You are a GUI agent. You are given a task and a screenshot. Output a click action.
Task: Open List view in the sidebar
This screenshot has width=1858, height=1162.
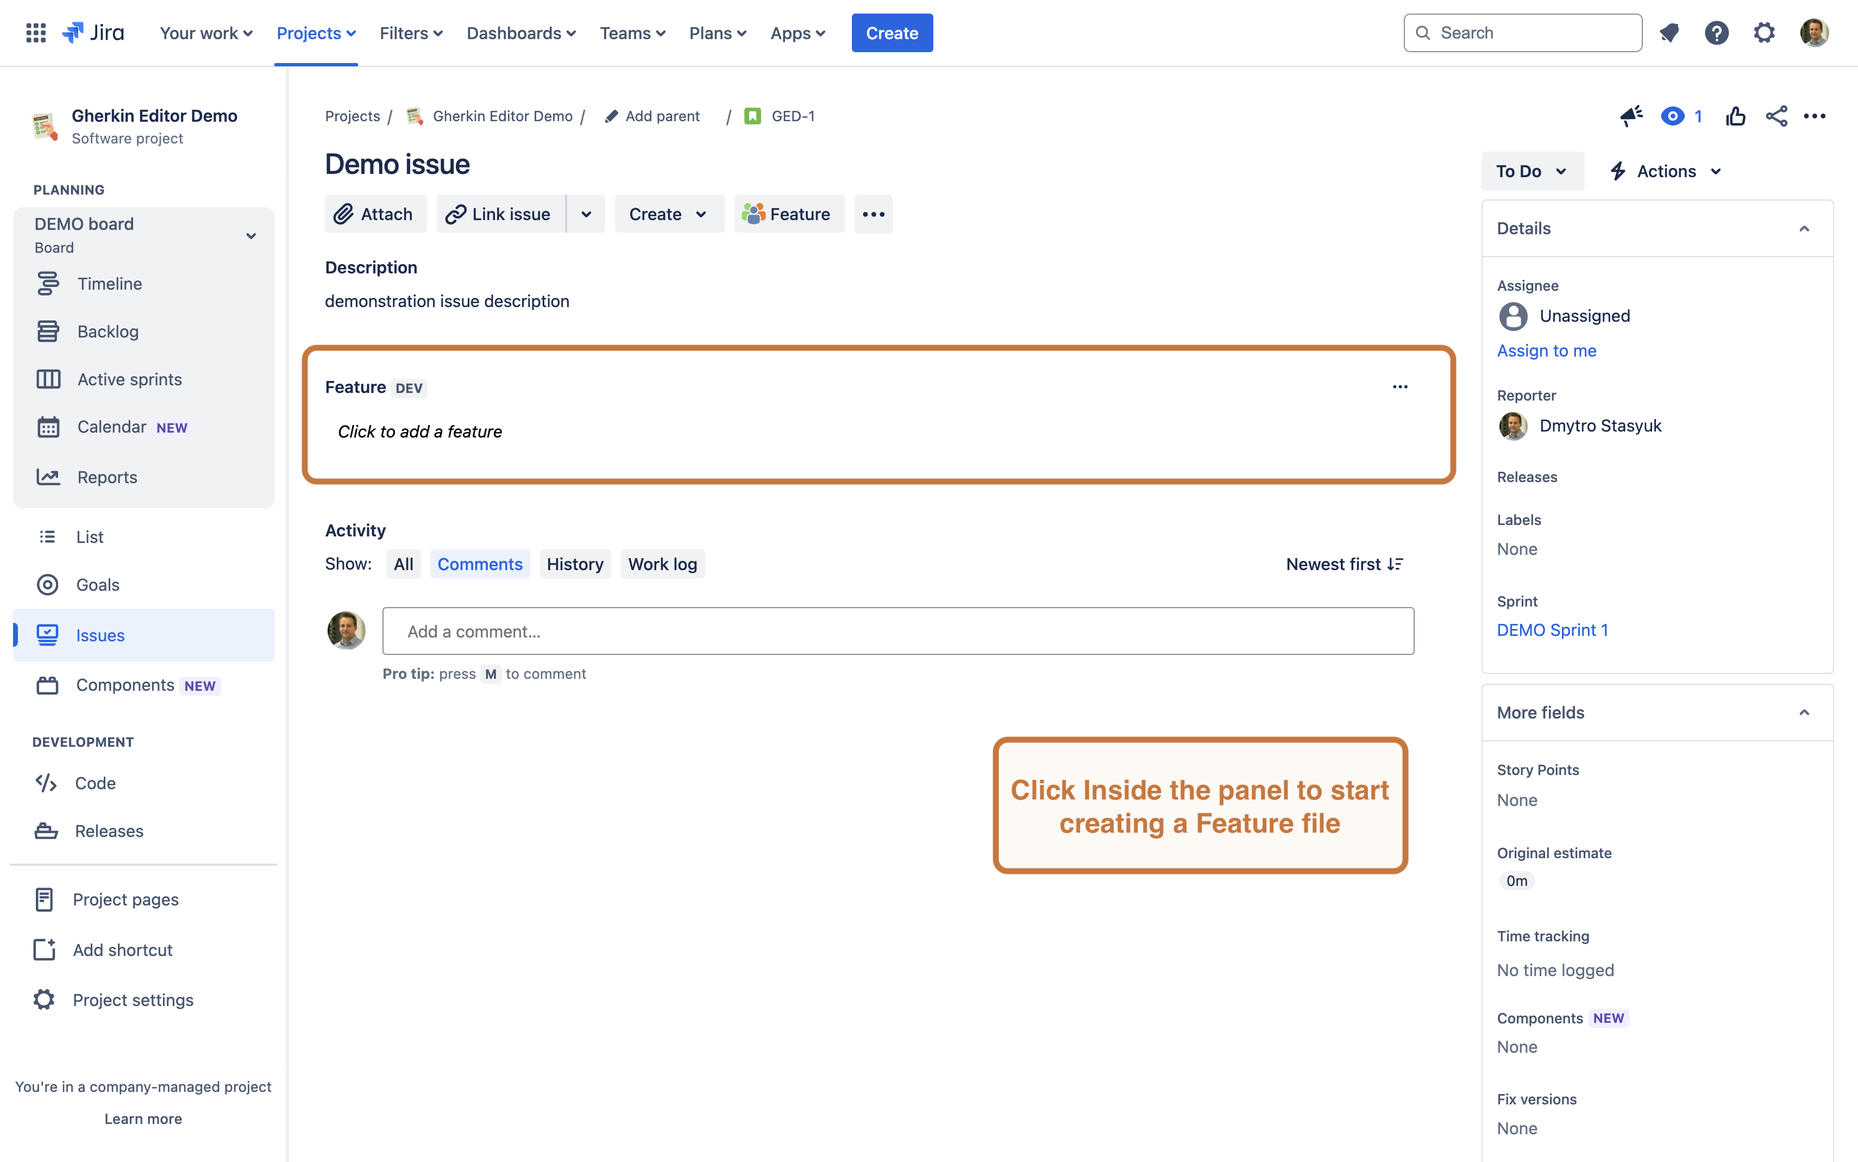[x=143, y=536]
